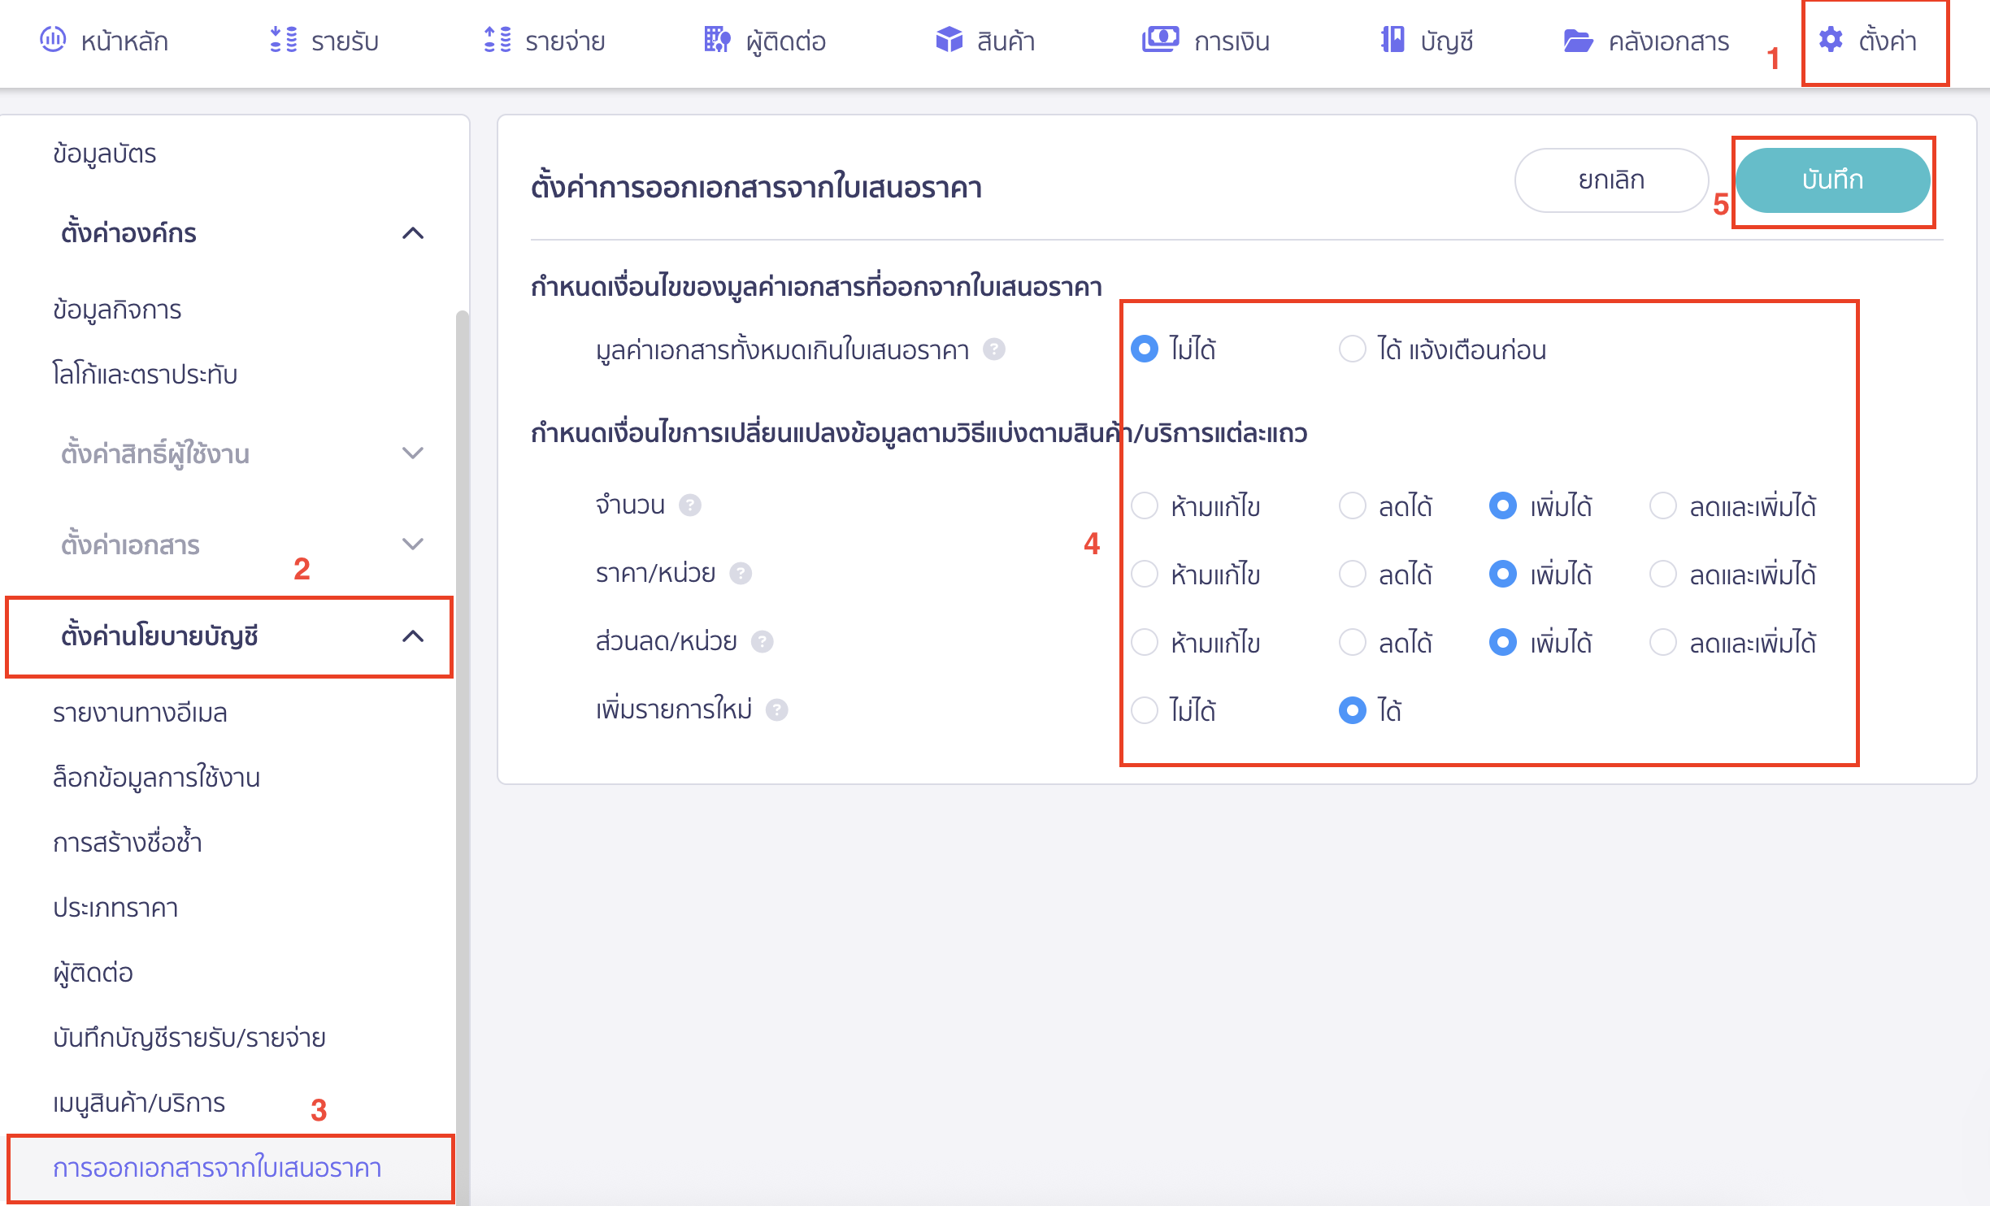This screenshot has width=1990, height=1206.
Task: Open โลโก้และตราประทับ in sidebar
Action: point(145,374)
